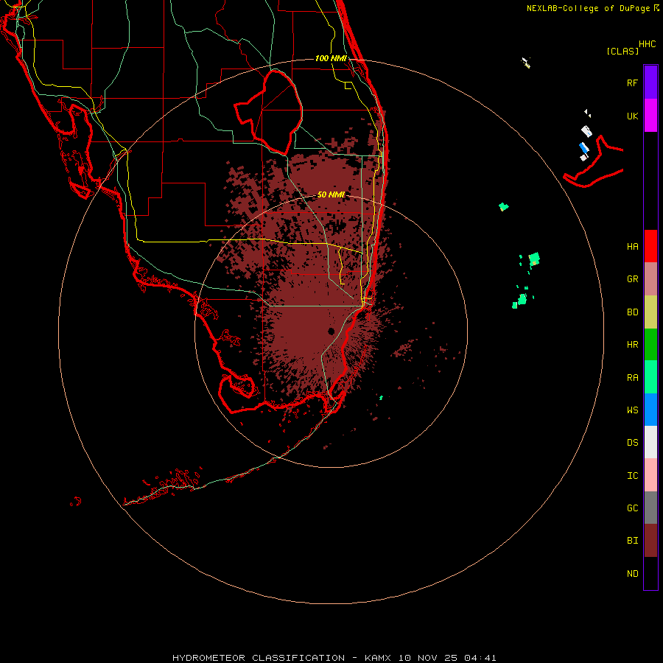663x663 pixels.
Task: Click the RF purple legend swatch
Action: [650, 83]
